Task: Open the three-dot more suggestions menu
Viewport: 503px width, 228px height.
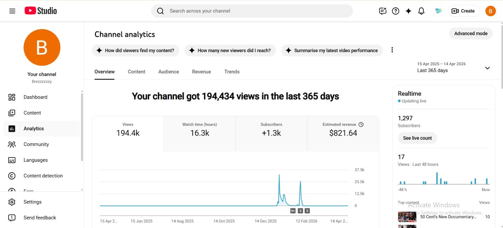Action: (392, 50)
